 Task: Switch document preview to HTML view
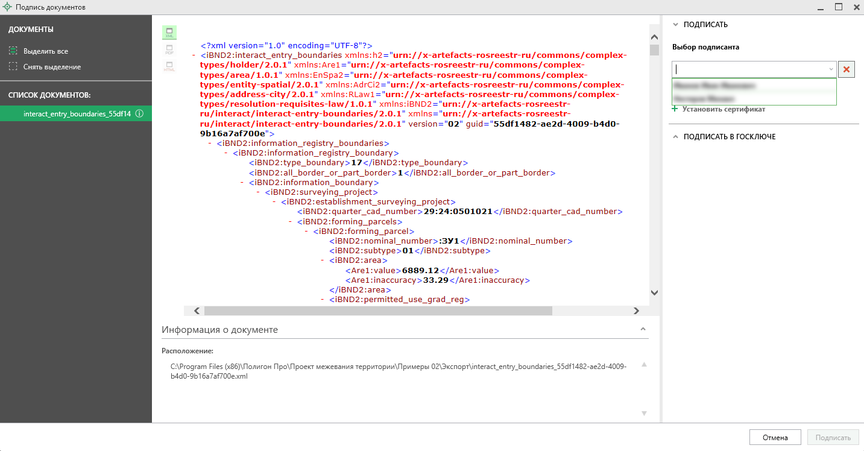pos(169,66)
